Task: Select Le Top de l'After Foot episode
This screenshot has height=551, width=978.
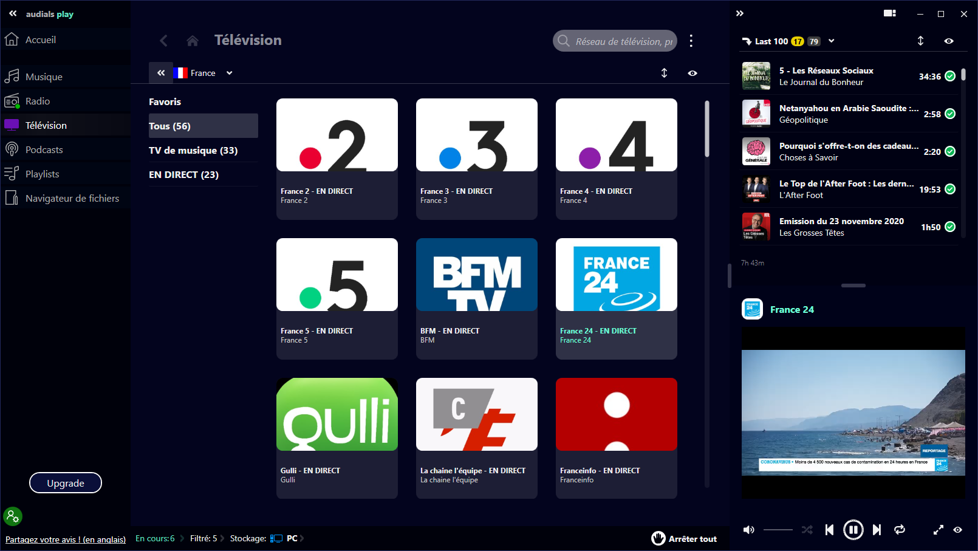Action: point(849,190)
